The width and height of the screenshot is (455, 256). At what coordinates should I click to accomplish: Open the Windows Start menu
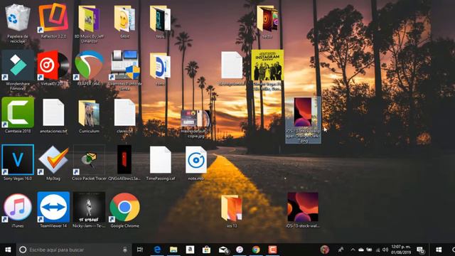[x=8, y=250]
